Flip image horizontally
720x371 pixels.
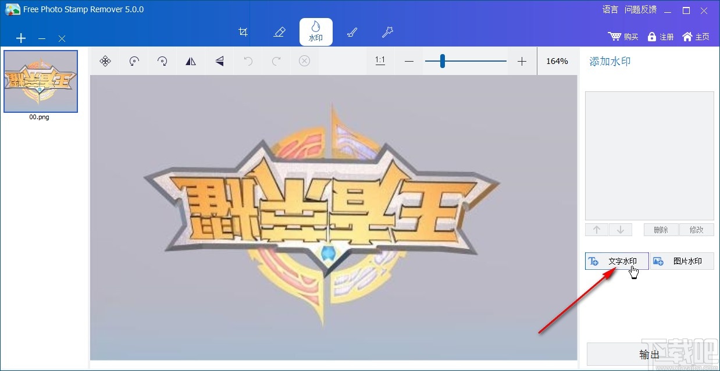tap(191, 61)
